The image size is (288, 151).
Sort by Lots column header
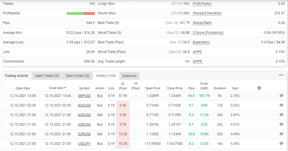[111, 88]
